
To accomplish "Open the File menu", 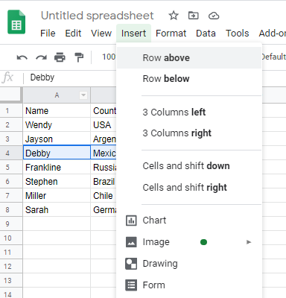I will point(48,34).
